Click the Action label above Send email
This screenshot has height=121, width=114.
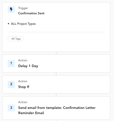(x=23, y=102)
